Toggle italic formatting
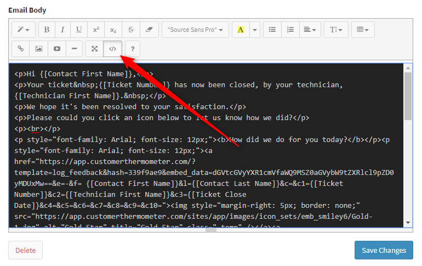Viewport: 422px width, 266px height. coord(62,30)
